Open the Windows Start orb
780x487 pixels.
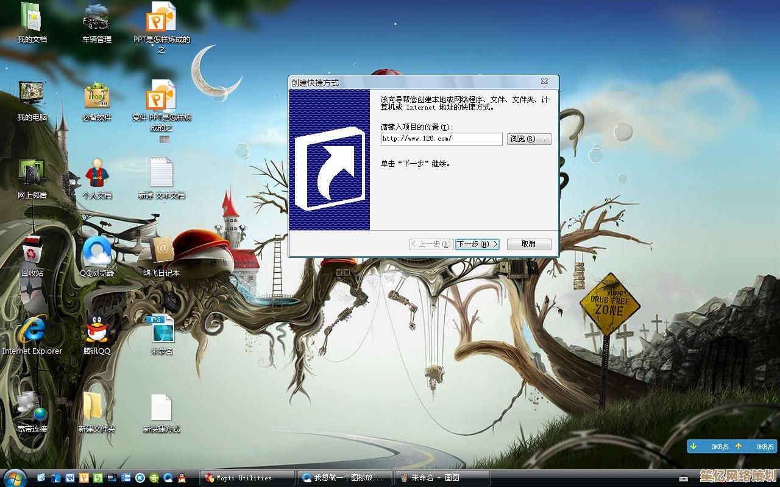(x=15, y=478)
